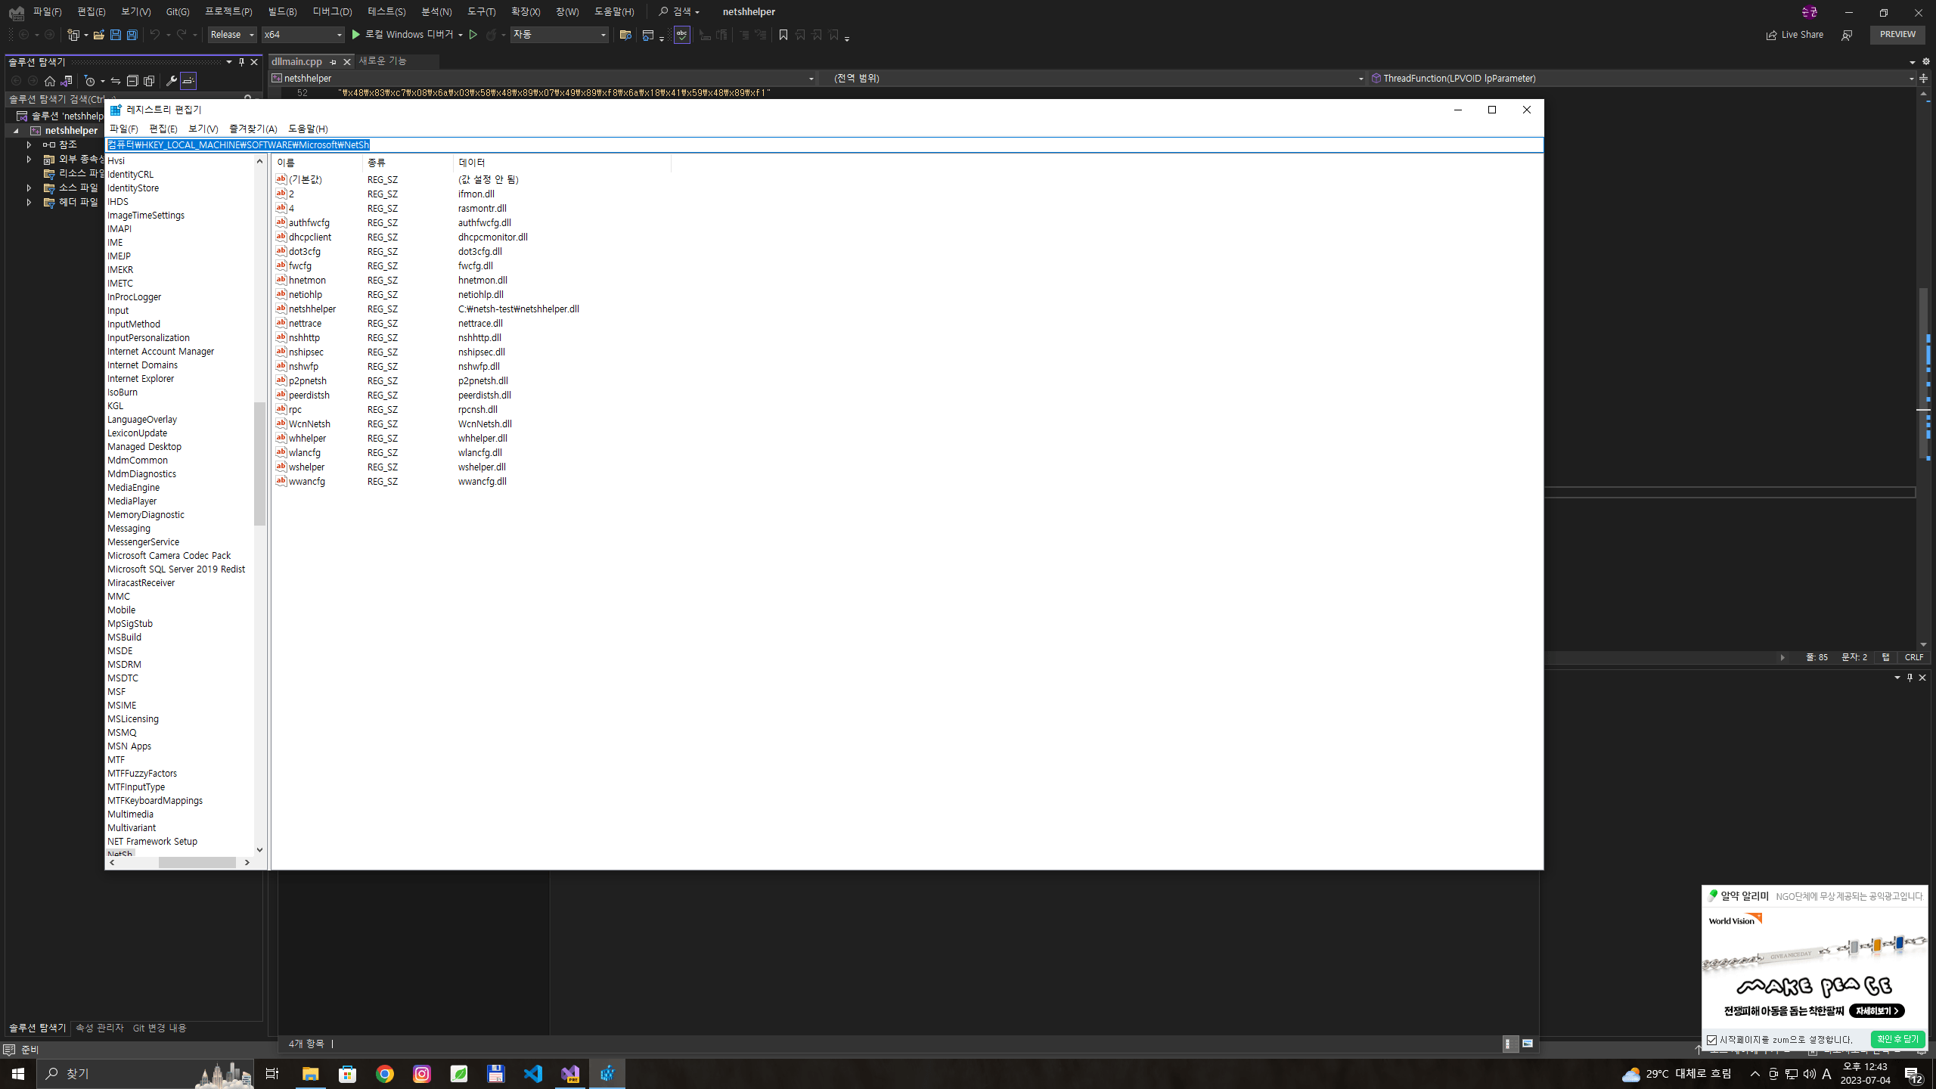Image resolution: width=1936 pixels, height=1089 pixels.
Task: Pin the Solution Explorer panel
Action: point(241,62)
